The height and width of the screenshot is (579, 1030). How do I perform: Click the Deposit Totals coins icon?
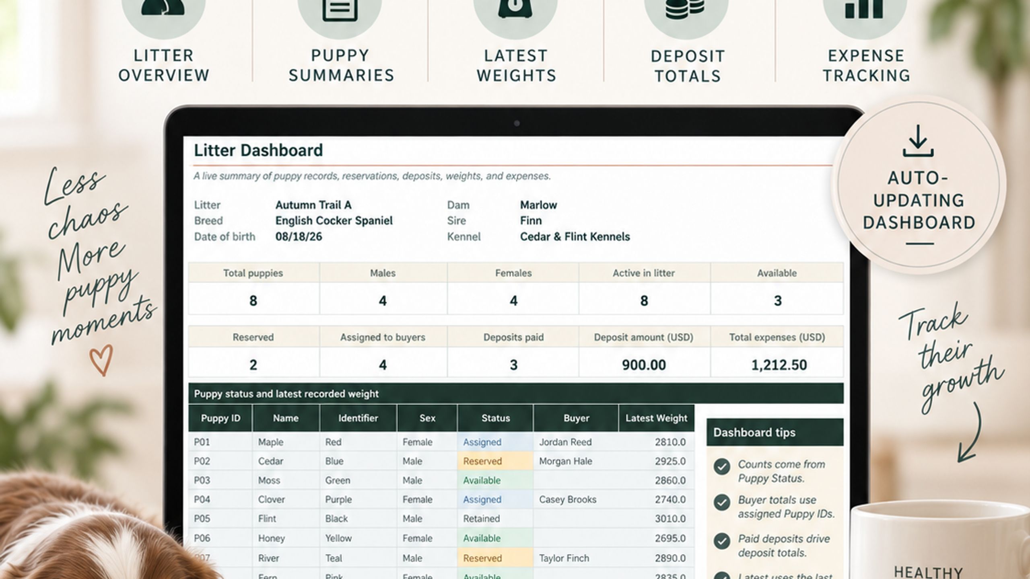[685, 9]
